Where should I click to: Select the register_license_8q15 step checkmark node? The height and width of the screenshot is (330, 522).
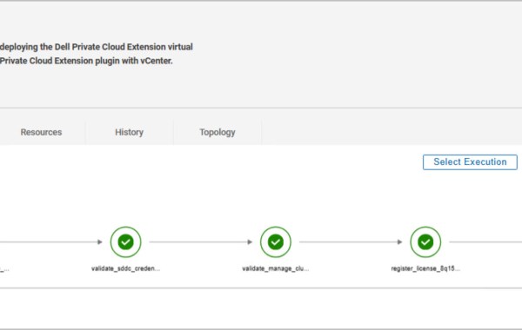coord(425,242)
